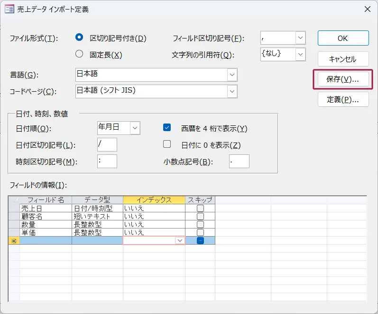
Task: Click the OK button
Action: pos(343,38)
